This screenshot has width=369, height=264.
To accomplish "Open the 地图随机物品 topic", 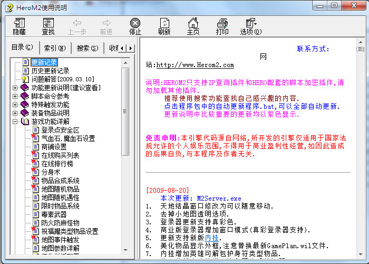I will tap(60, 189).
